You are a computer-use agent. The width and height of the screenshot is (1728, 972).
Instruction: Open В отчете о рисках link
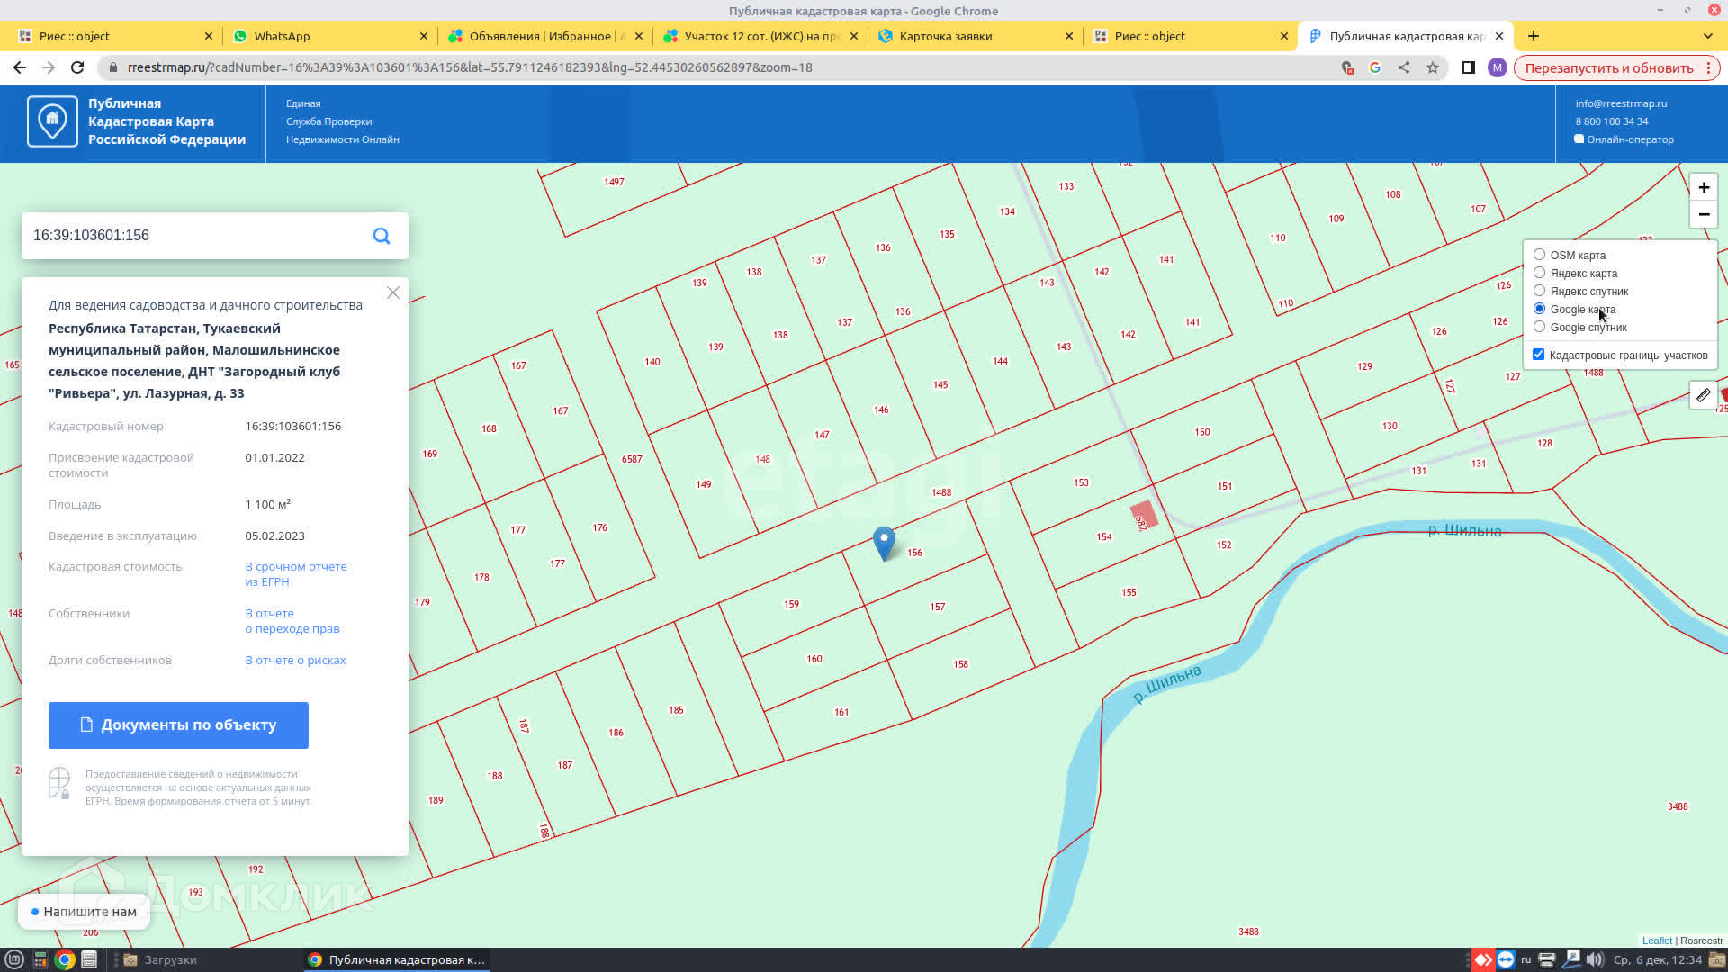(x=295, y=661)
